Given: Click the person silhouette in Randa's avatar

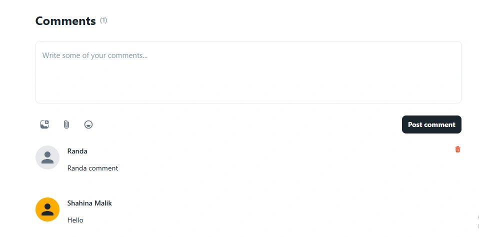Looking at the screenshot, I should pos(47,157).
